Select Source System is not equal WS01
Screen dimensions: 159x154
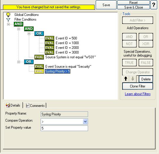point(71,57)
